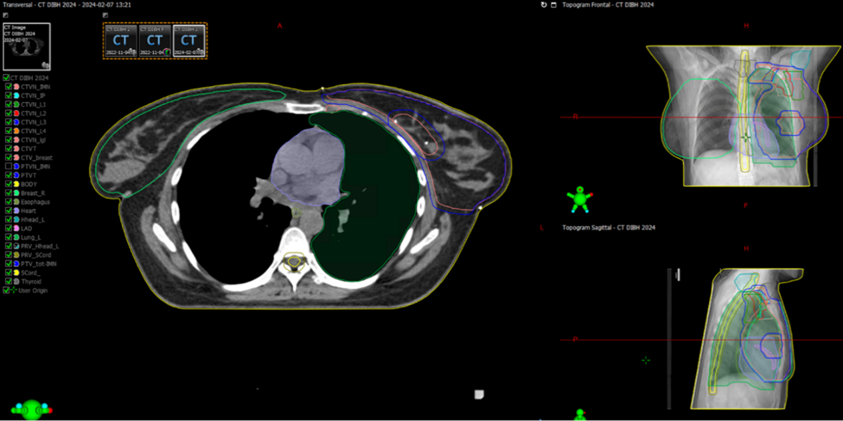This screenshot has height=421, width=843.
Task: Click the small white page icon below CT image
Action: (478, 394)
